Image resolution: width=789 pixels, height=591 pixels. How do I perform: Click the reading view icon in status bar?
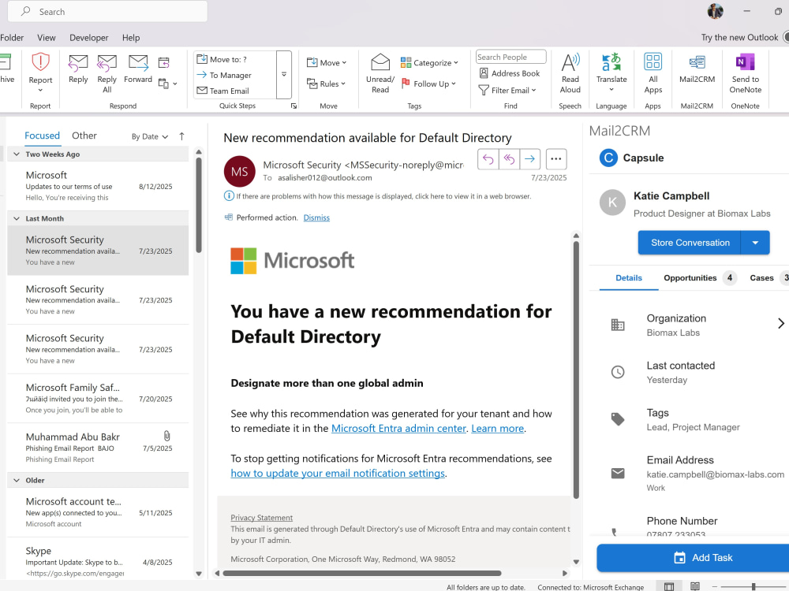click(x=695, y=586)
